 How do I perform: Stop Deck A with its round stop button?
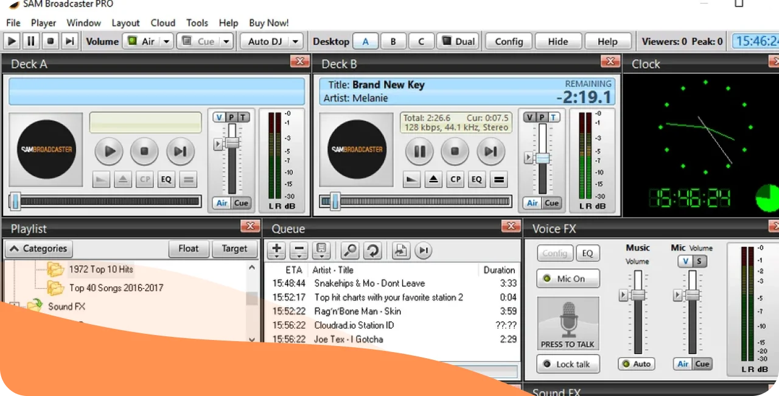point(144,152)
